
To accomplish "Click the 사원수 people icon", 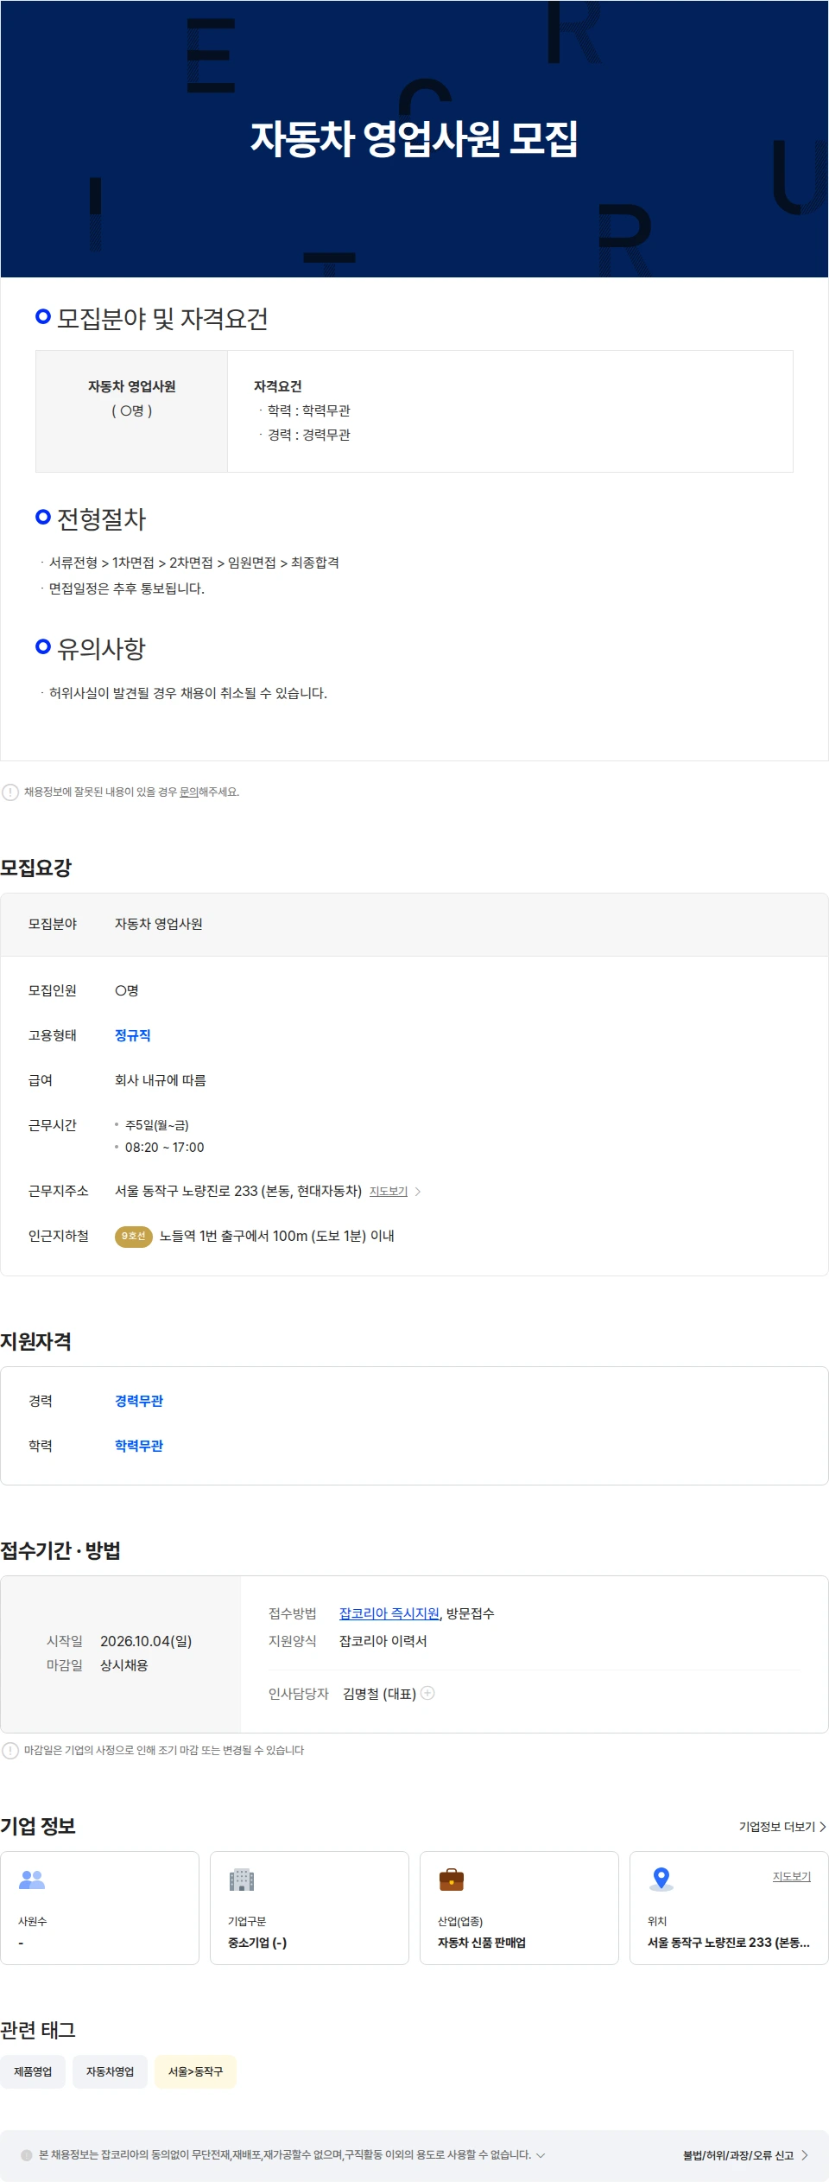I will click(32, 1880).
